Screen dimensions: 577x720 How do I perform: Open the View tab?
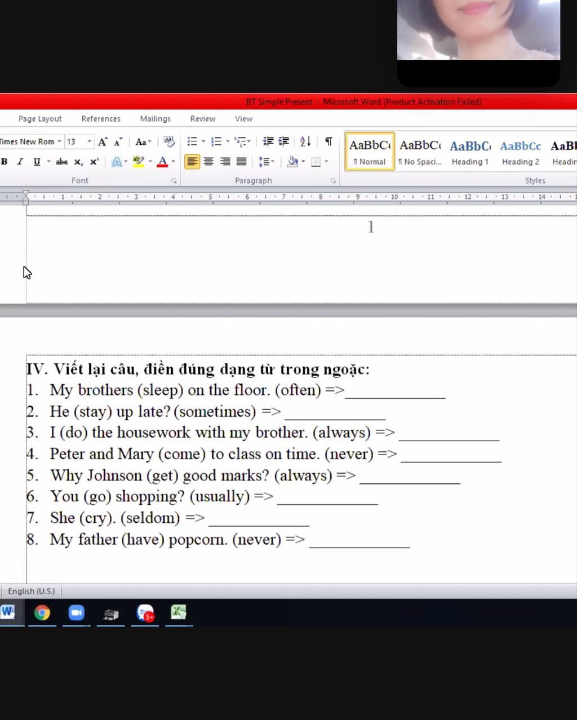[x=243, y=119]
